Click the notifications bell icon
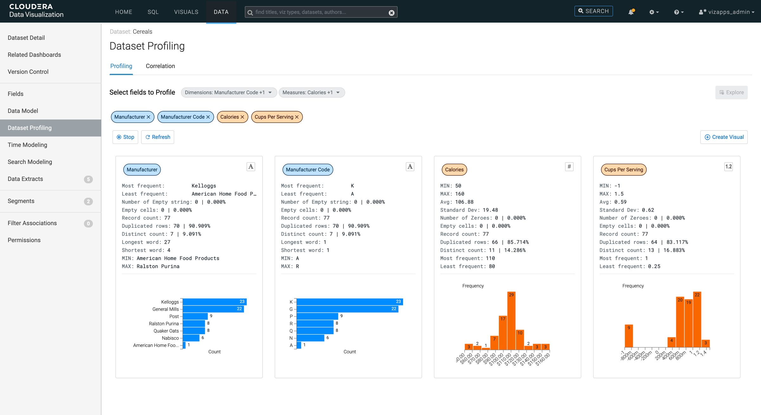761x415 pixels. [x=631, y=12]
